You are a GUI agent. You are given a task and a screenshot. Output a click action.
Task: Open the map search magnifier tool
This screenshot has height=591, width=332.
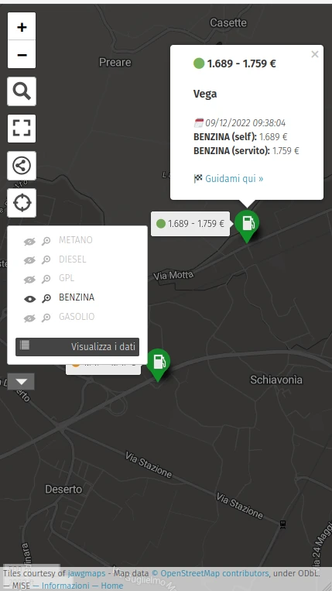[22, 91]
